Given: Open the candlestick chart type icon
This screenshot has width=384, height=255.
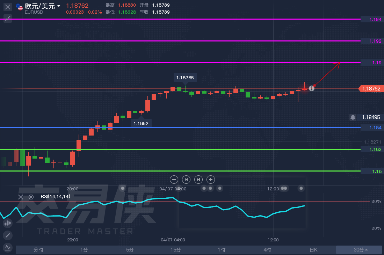Looking at the screenshot, I should coord(8,223).
